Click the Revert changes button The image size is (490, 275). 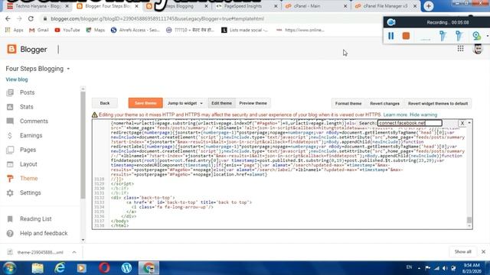(x=384, y=104)
